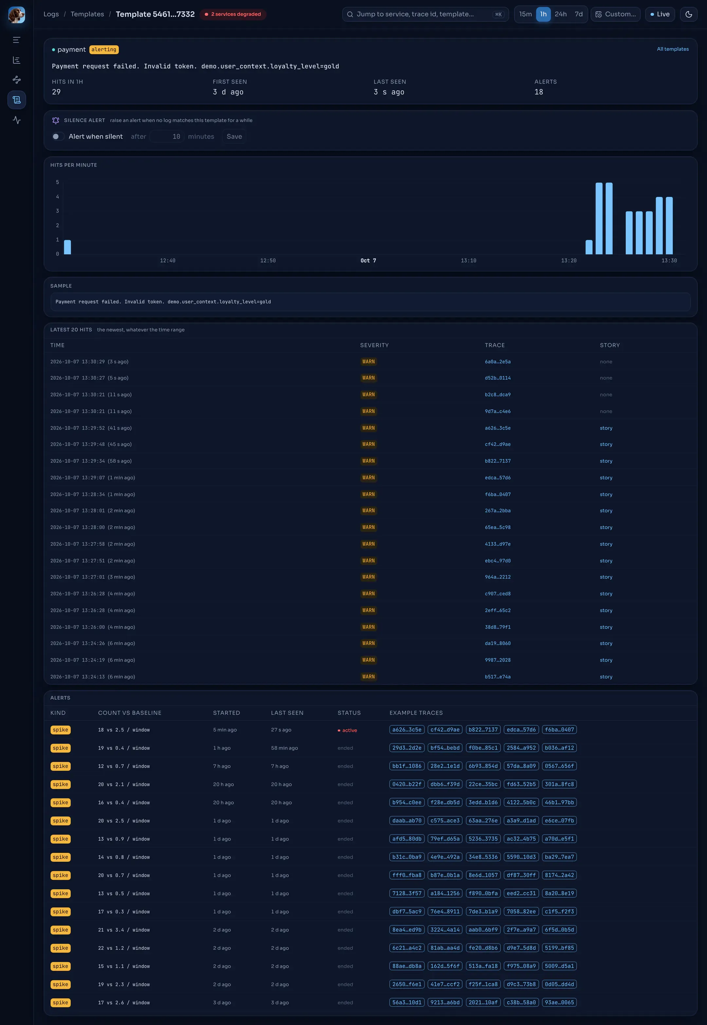This screenshot has width=707, height=1025.
Task: Click the search magnifier icon
Action: (350, 14)
